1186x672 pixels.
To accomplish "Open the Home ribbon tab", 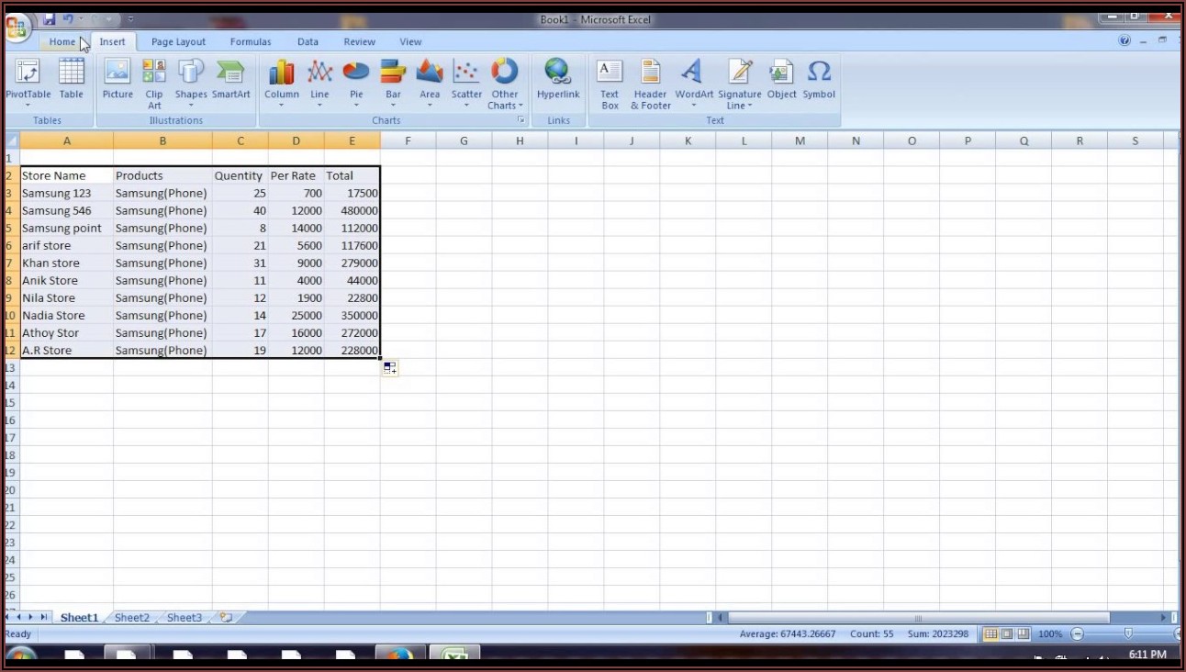I will click(x=62, y=41).
